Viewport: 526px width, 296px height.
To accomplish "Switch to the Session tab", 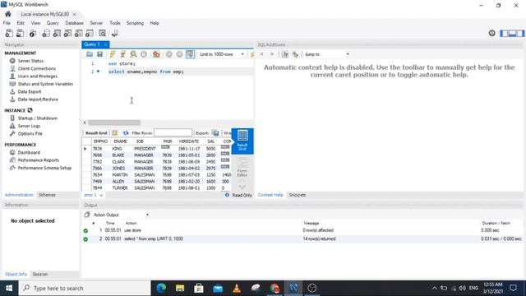I will click(x=40, y=274).
